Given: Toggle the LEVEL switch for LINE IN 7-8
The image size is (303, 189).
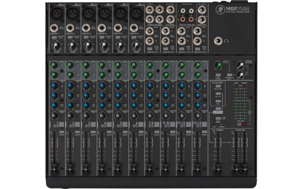Looking at the screenshot, I should [150, 49].
